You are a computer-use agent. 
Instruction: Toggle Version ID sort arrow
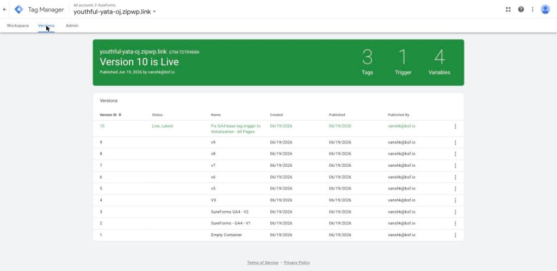tap(120, 115)
